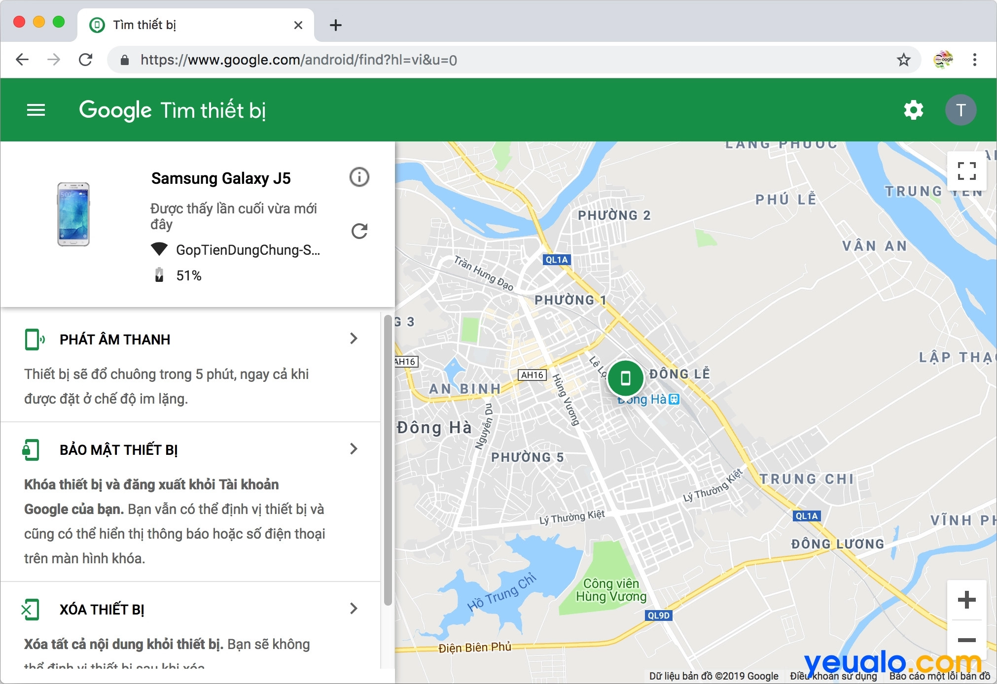The height and width of the screenshot is (684, 997).
Task: Click the Hồ Trung Chỉ lake label
Action: pos(501,593)
